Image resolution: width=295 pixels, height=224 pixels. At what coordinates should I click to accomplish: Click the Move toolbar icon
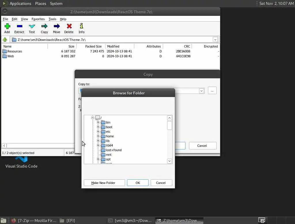57,26
